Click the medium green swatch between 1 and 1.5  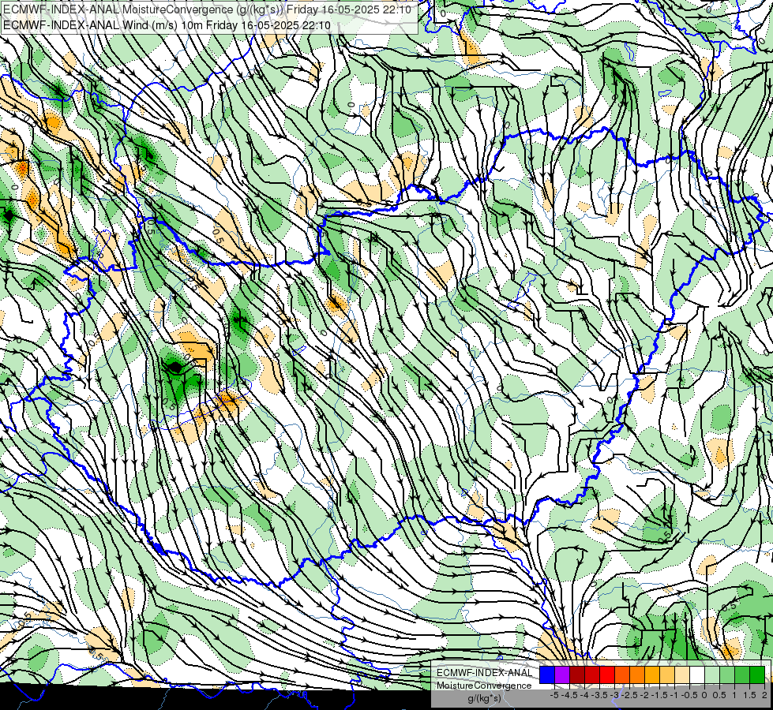[742, 675]
